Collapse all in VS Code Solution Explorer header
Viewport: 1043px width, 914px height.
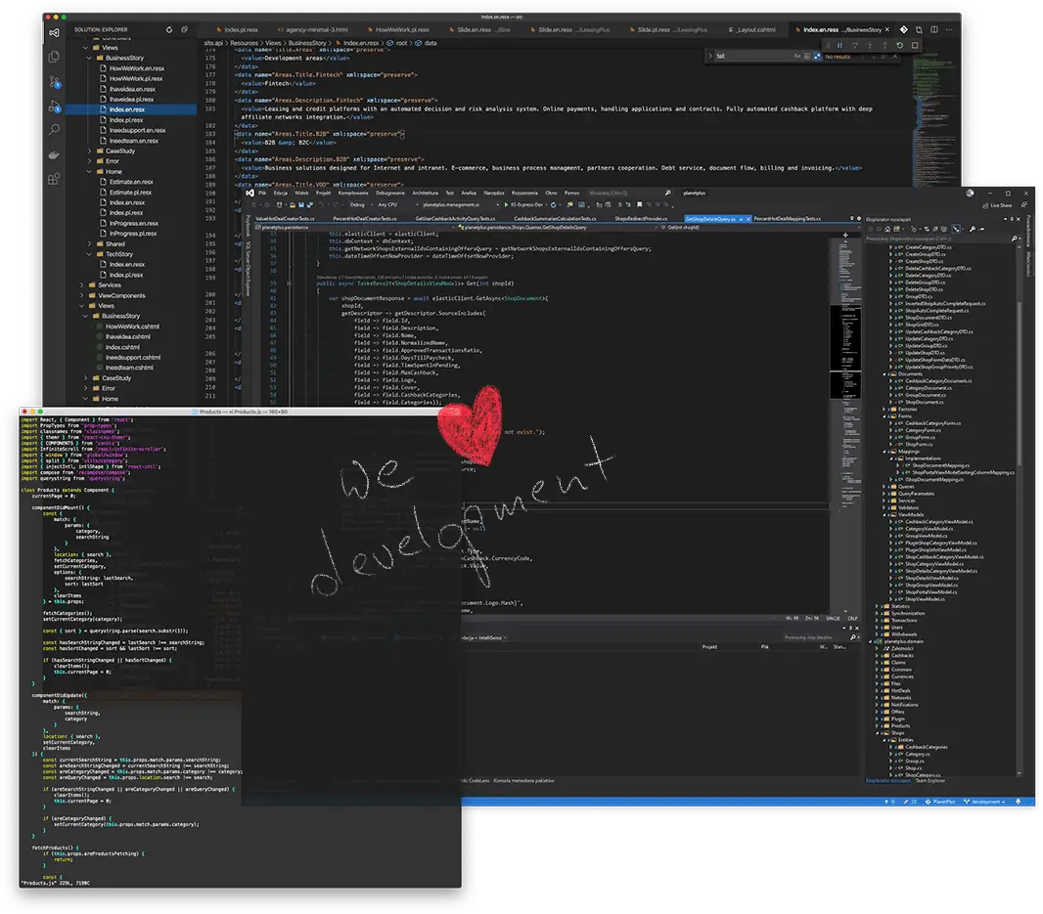184,29
